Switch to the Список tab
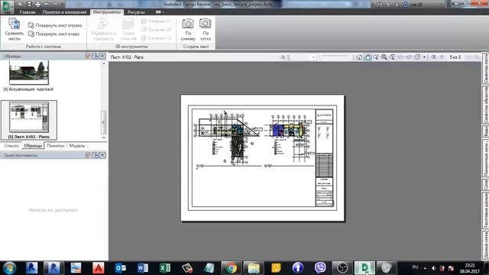The height and width of the screenshot is (275, 489). [x=11, y=146]
